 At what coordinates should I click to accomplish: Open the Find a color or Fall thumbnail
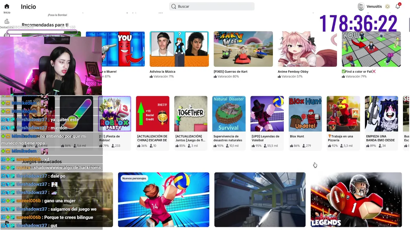371,49
